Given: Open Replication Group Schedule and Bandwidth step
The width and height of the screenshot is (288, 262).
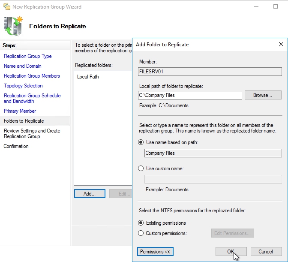Looking at the screenshot, I should [32, 98].
